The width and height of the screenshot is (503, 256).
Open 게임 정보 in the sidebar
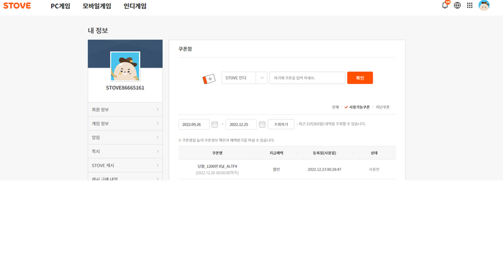point(125,124)
